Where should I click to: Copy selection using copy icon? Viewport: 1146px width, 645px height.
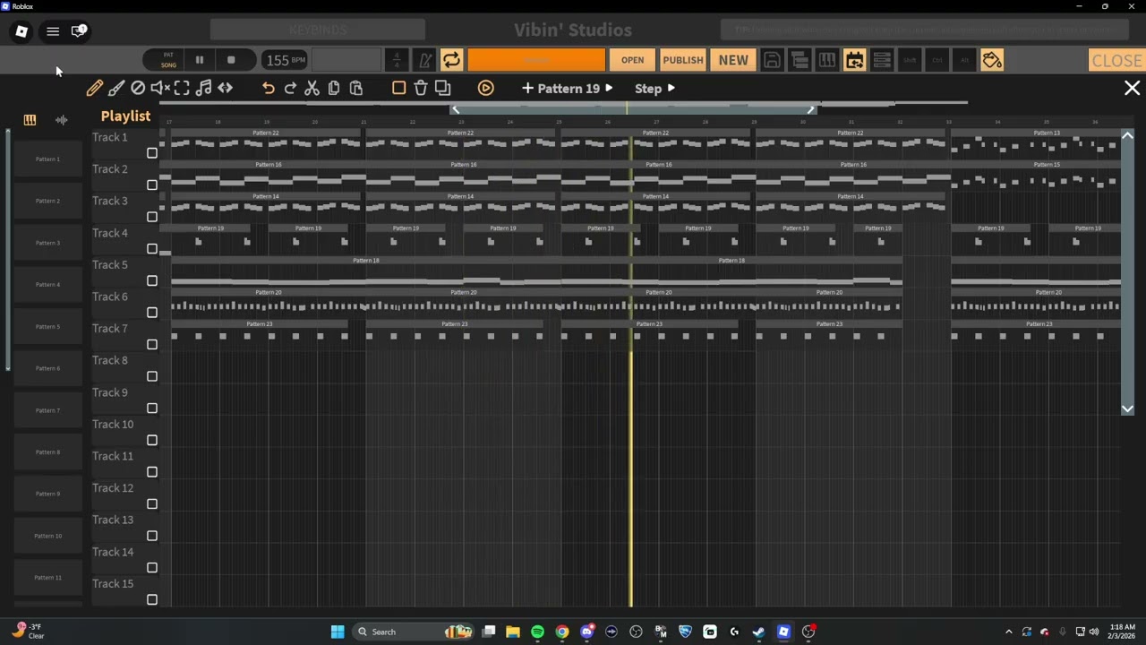[334, 88]
